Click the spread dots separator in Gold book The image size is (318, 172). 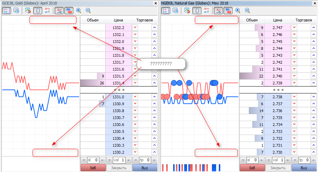click(119, 90)
